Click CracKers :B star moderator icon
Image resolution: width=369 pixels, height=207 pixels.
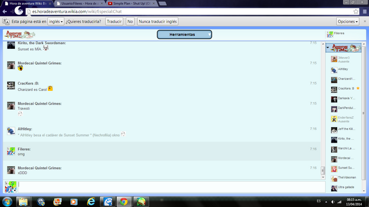358,88
